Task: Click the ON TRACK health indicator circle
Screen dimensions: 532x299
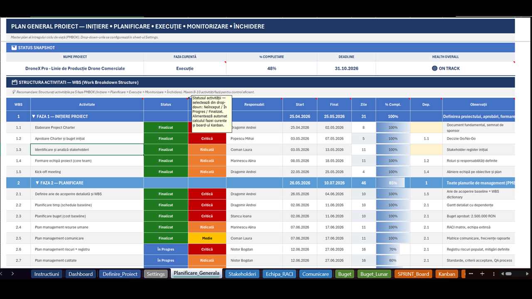Action: (x=434, y=69)
